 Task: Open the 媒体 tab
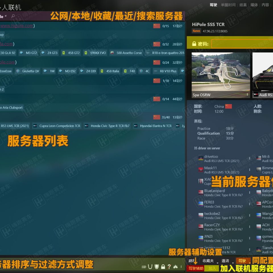tap(254, 5)
